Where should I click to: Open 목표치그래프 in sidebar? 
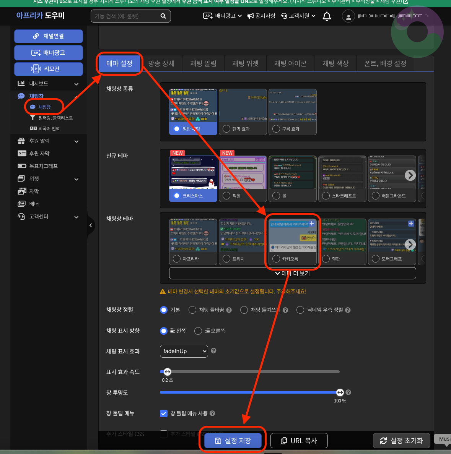[44, 166]
